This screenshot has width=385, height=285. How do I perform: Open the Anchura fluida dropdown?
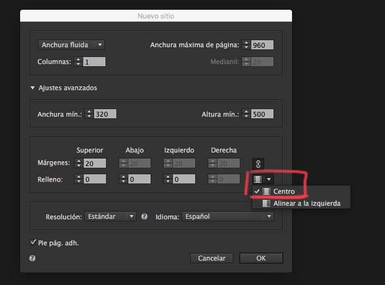pos(71,45)
